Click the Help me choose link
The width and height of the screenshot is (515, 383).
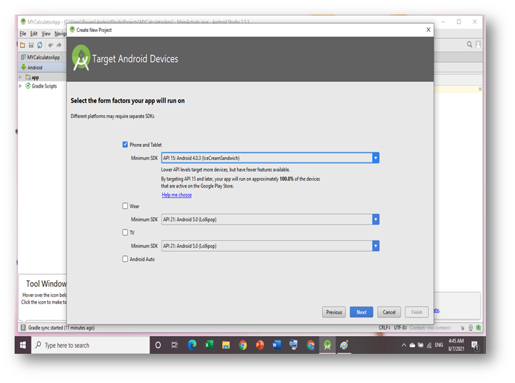tap(177, 195)
